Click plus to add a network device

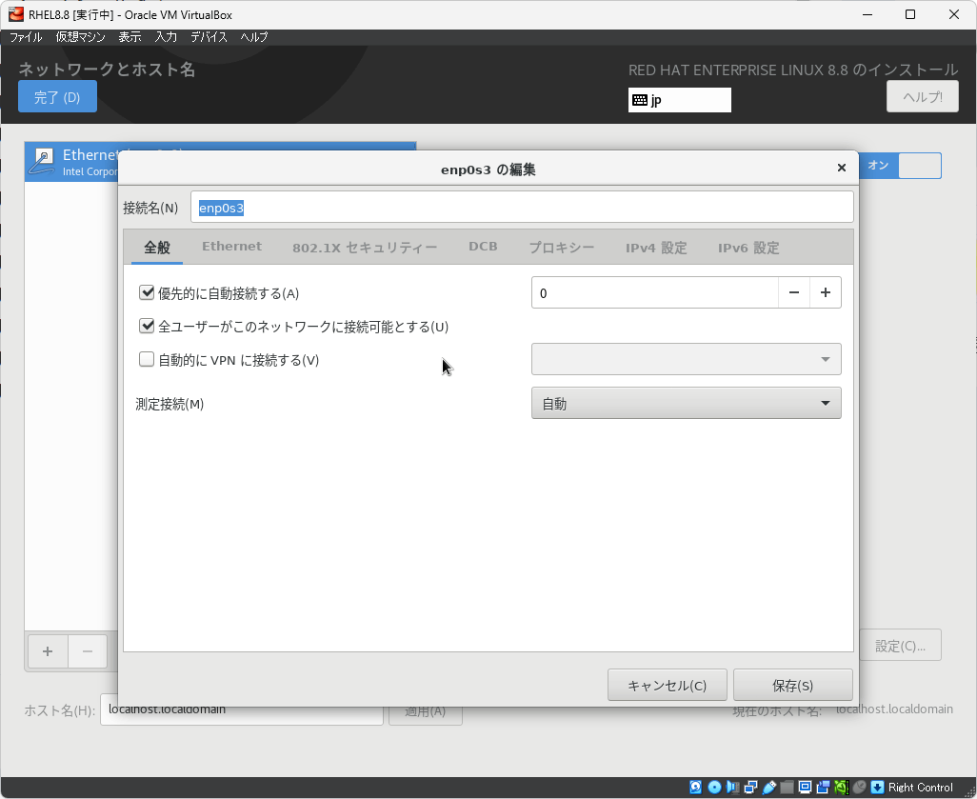point(48,651)
